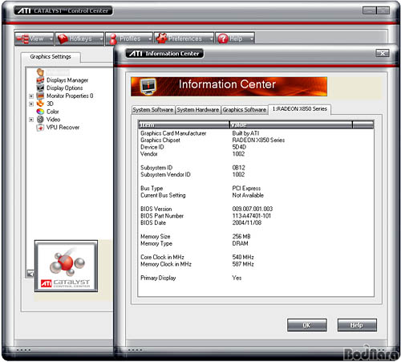
Task: Select Display Options in the tree
Action: click(65, 87)
